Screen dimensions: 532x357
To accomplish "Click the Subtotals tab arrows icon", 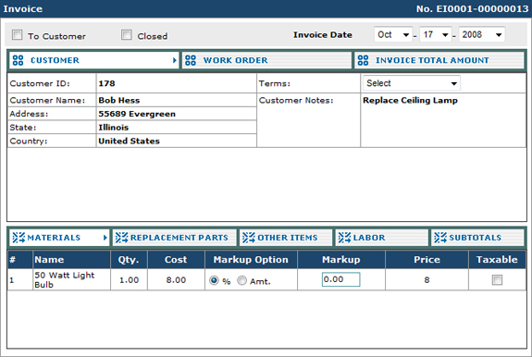I will pyautogui.click(x=440, y=238).
